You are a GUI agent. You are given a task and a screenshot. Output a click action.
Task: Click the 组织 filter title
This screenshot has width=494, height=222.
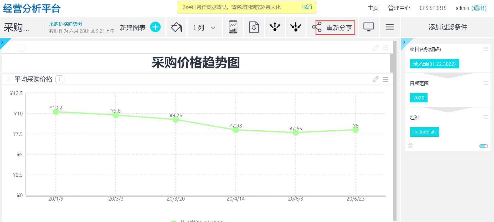[x=414, y=118]
